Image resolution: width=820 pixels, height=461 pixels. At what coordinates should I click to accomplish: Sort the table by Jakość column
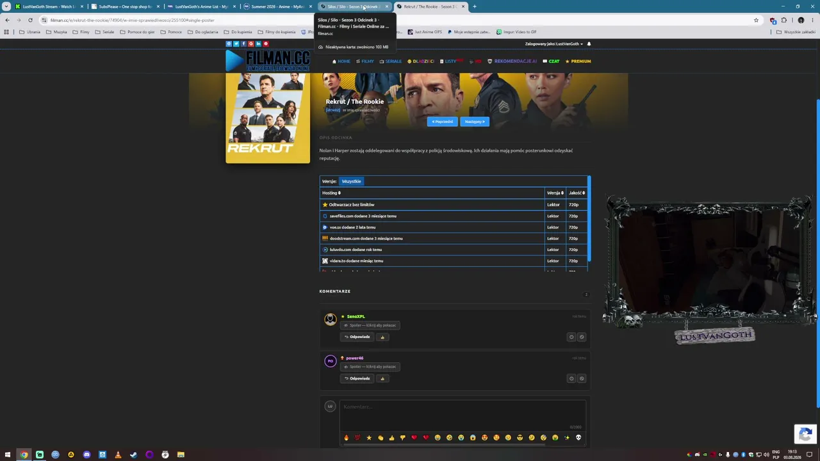click(x=577, y=193)
